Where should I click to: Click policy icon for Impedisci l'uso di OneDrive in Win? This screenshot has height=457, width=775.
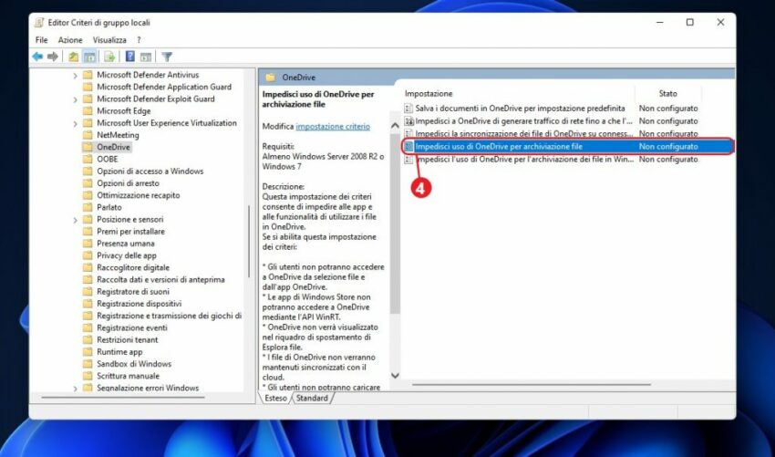tap(408, 160)
